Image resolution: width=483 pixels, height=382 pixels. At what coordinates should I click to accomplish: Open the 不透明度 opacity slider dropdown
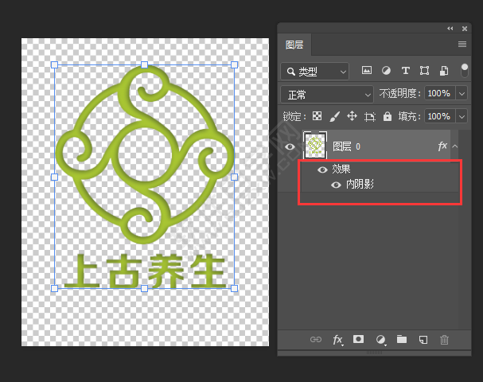pos(462,94)
